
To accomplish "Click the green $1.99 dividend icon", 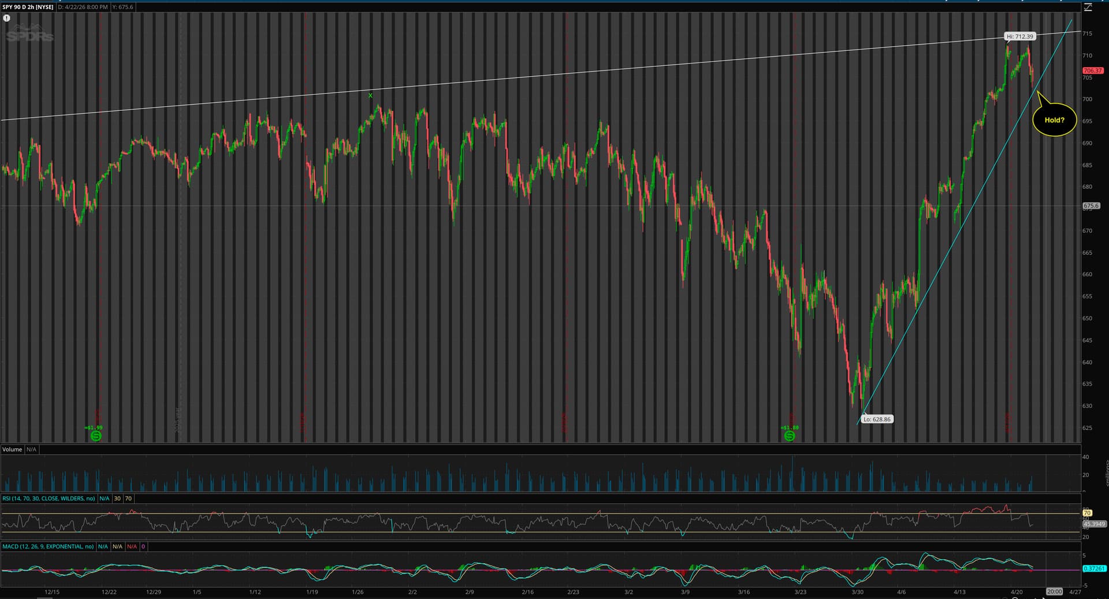I will point(96,436).
